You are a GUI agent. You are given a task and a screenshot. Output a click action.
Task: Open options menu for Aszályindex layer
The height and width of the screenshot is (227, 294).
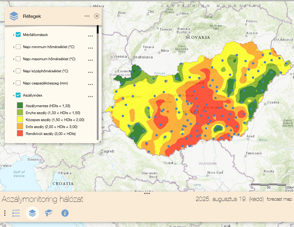pyautogui.click(x=90, y=97)
